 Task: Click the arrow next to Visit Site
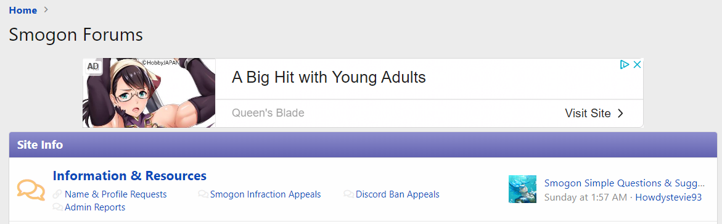620,114
